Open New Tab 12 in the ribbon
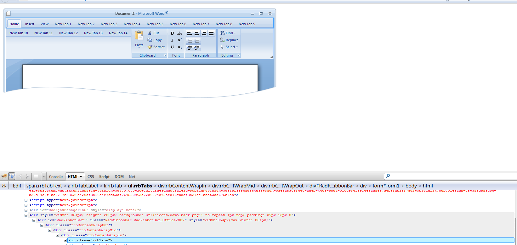The image size is (517, 245). point(68,33)
